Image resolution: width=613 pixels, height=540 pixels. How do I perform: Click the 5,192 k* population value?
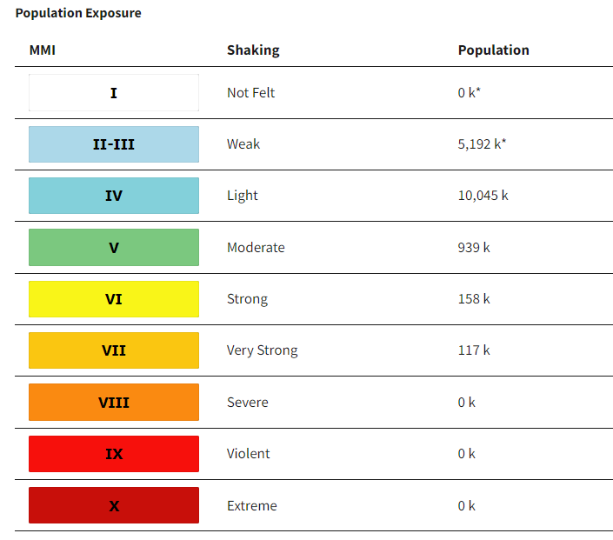(482, 144)
